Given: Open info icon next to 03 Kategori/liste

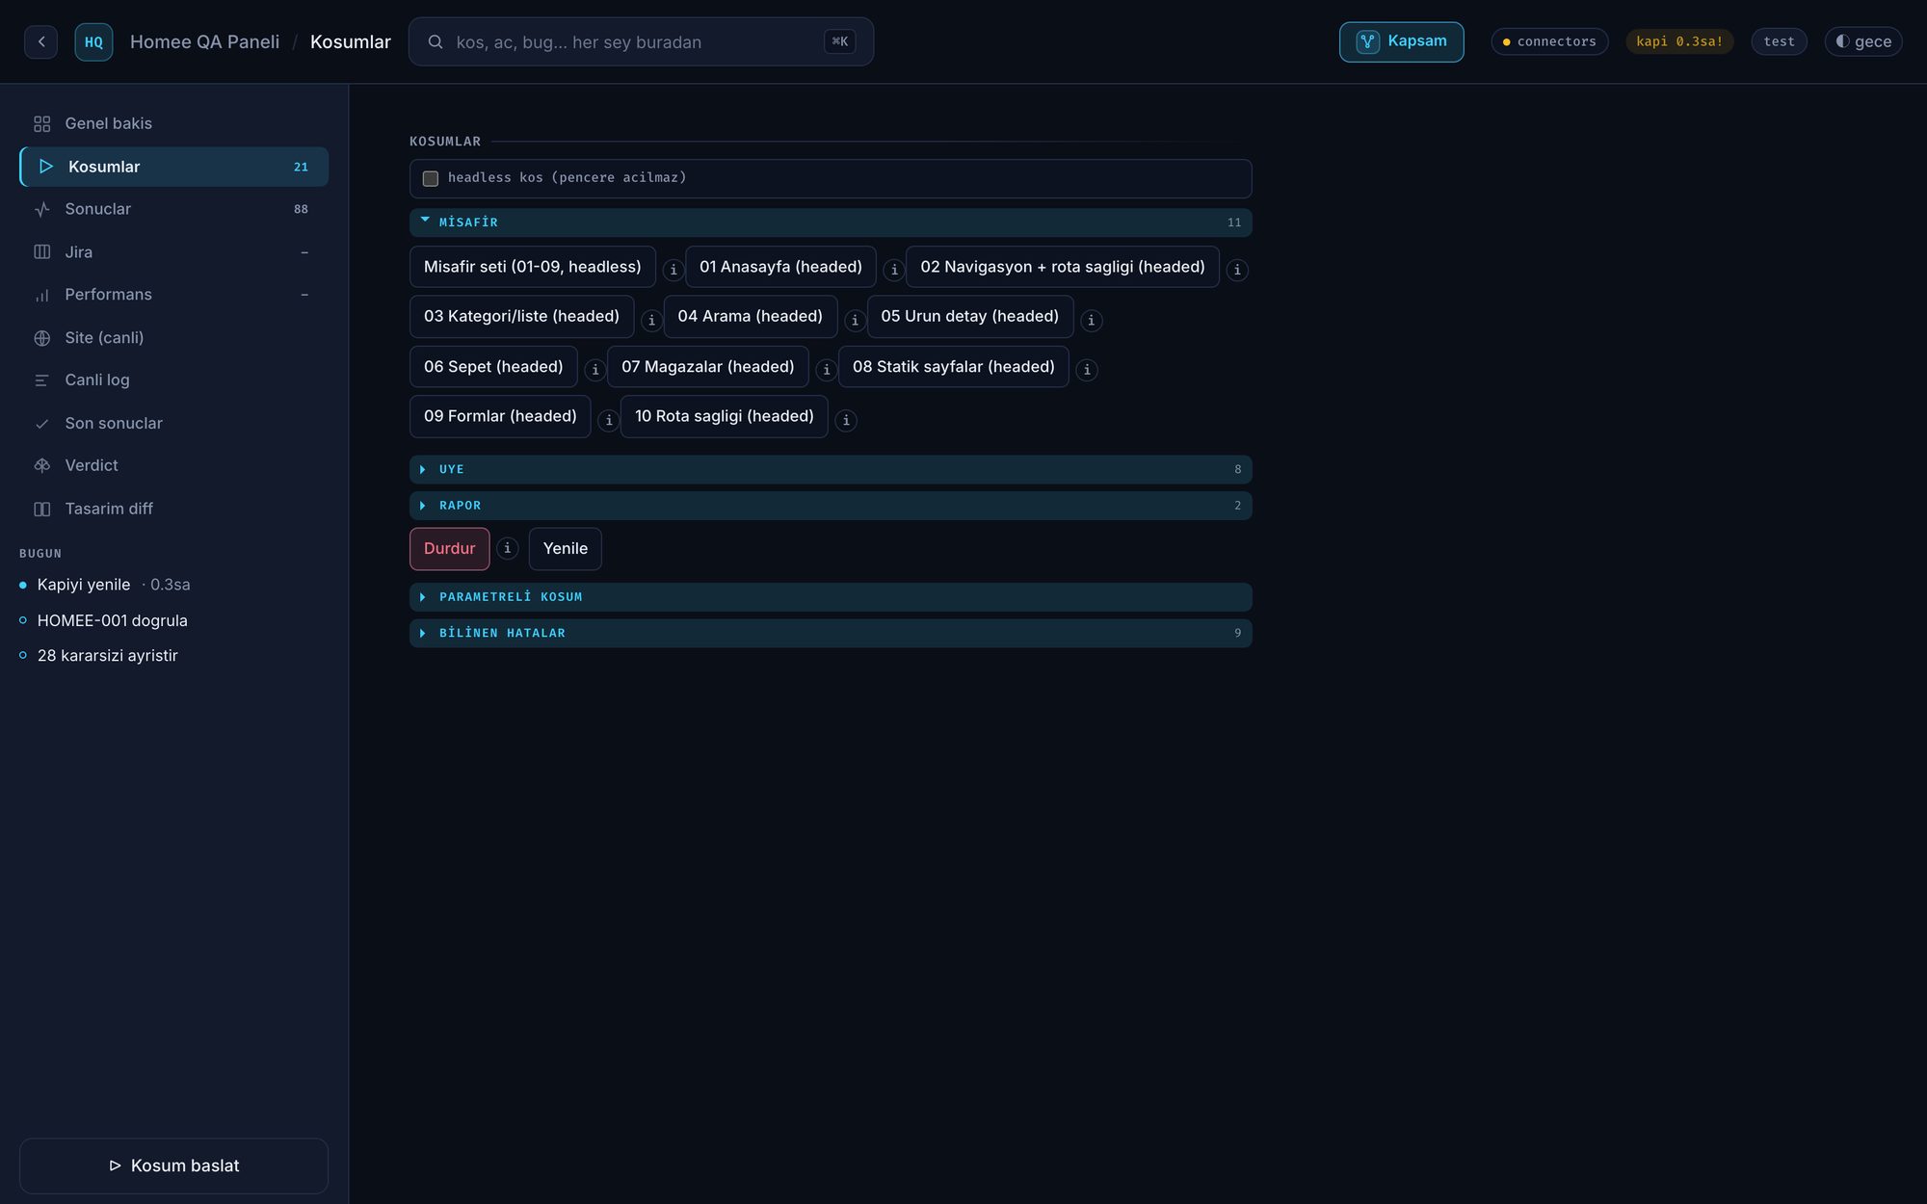Looking at the screenshot, I should pos(651,320).
